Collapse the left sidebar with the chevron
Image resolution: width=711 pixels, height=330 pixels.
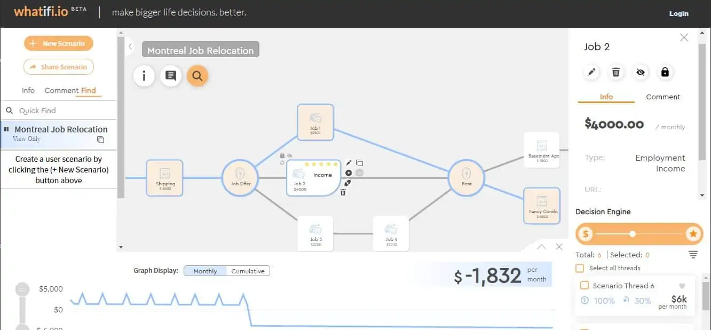click(x=130, y=46)
